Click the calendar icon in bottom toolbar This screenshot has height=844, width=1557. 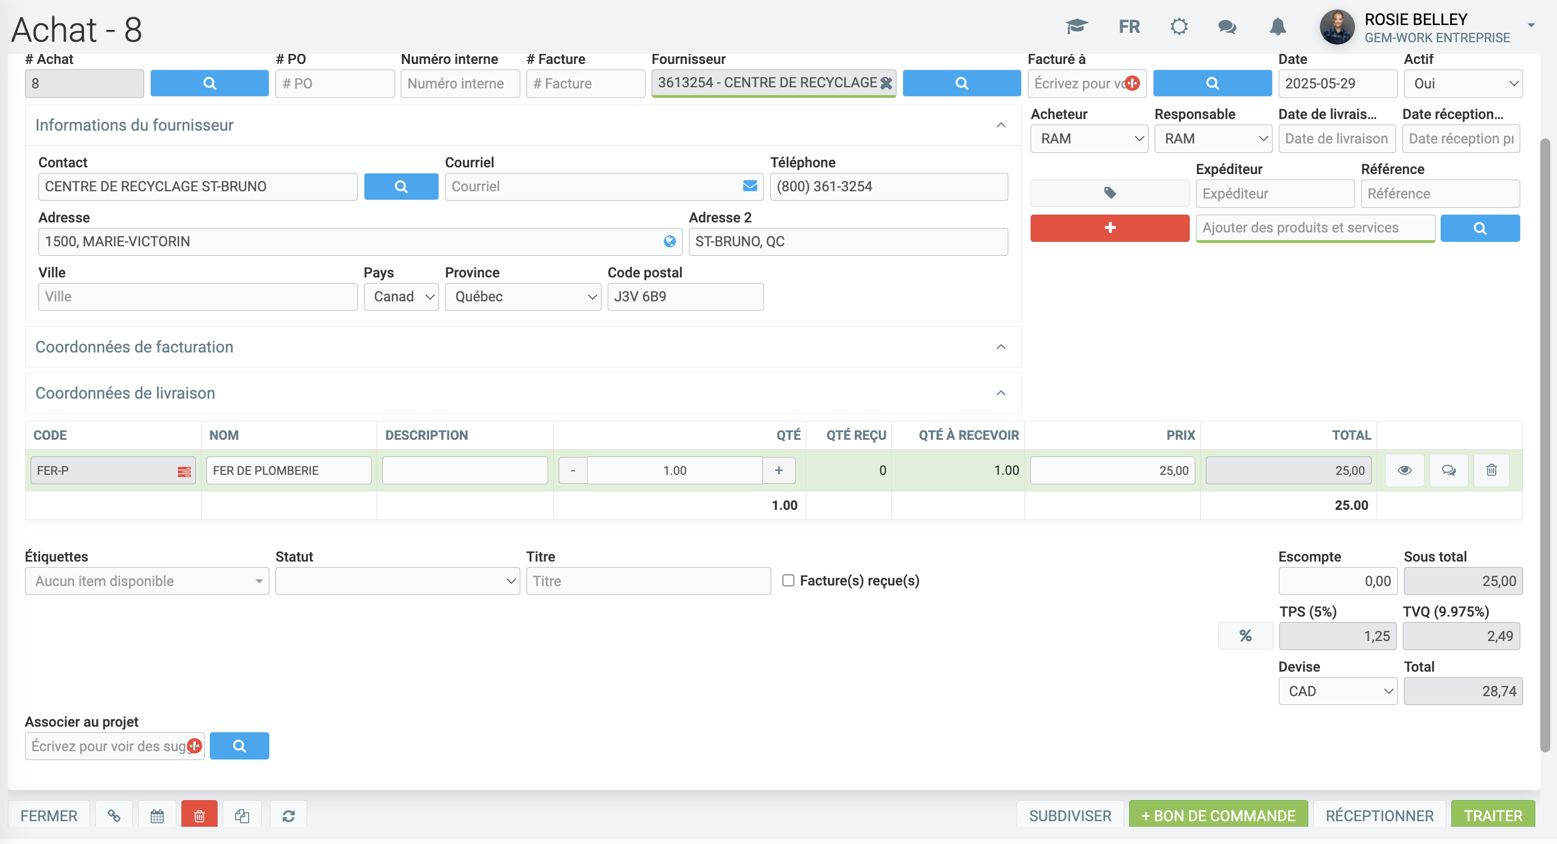157,816
